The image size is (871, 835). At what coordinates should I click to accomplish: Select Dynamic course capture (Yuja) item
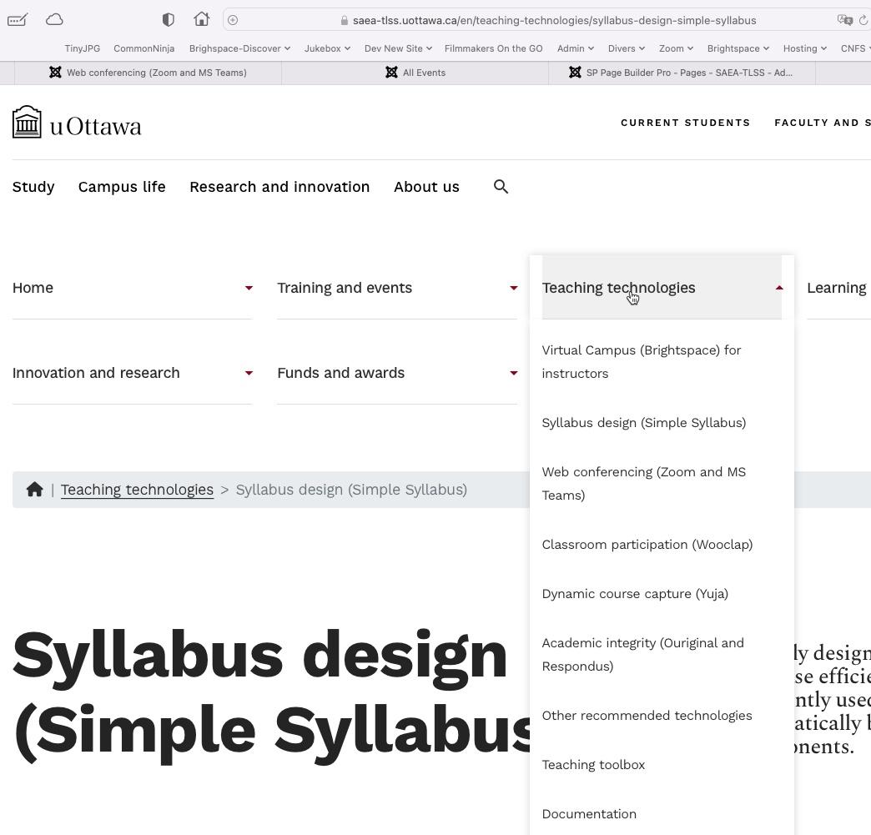pyautogui.click(x=634, y=594)
